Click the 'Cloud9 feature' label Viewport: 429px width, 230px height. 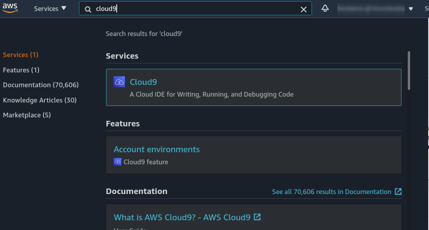146,162
